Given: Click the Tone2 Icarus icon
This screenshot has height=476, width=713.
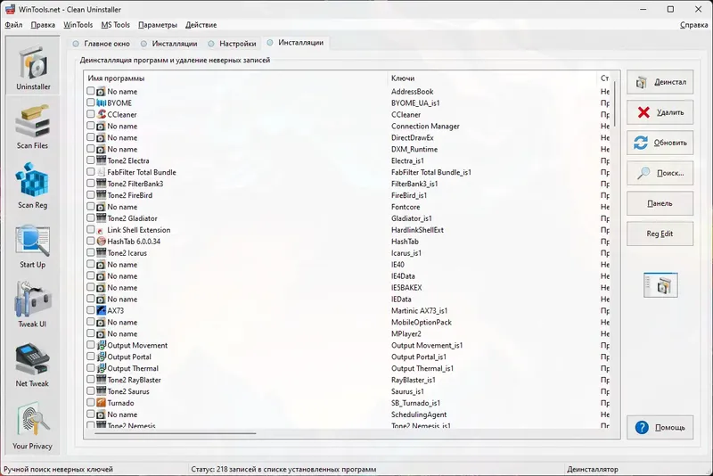Looking at the screenshot, I should point(102,252).
